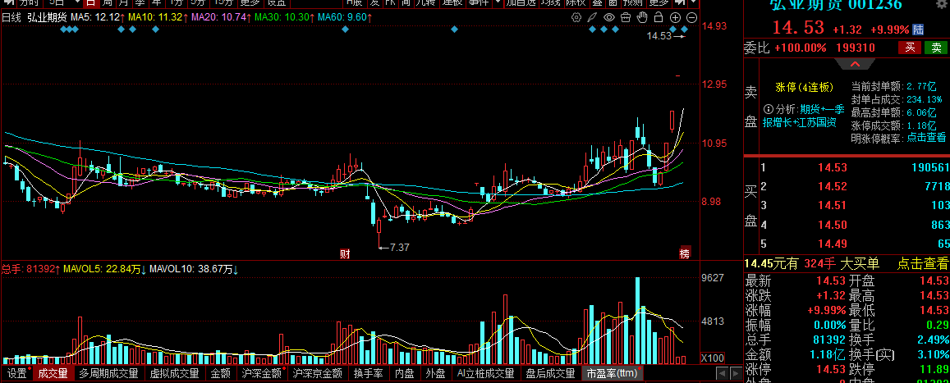Click MA30: 10.30 indicator label
This screenshot has width=950, height=383.
coord(285,17)
